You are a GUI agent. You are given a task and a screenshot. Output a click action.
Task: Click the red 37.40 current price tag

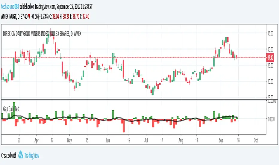coord(270,57)
